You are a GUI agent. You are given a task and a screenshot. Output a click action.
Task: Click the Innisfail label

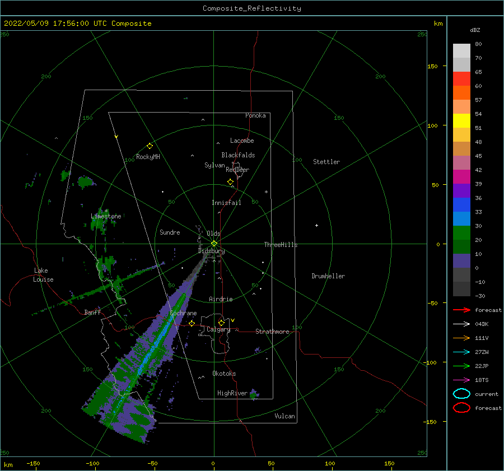[x=226, y=203]
